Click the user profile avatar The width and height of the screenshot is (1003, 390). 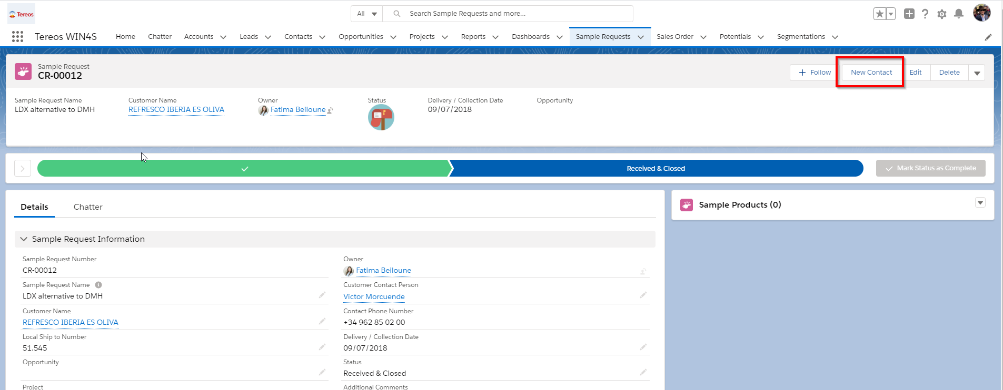pyautogui.click(x=981, y=13)
